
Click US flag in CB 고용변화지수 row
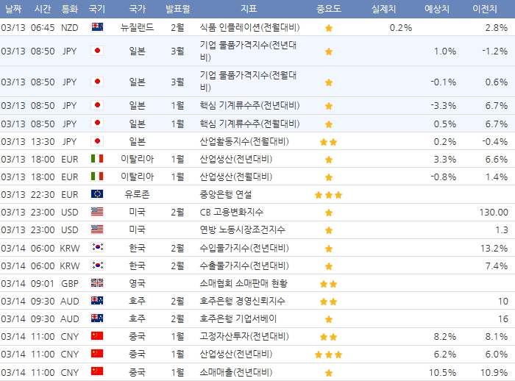pos(97,212)
